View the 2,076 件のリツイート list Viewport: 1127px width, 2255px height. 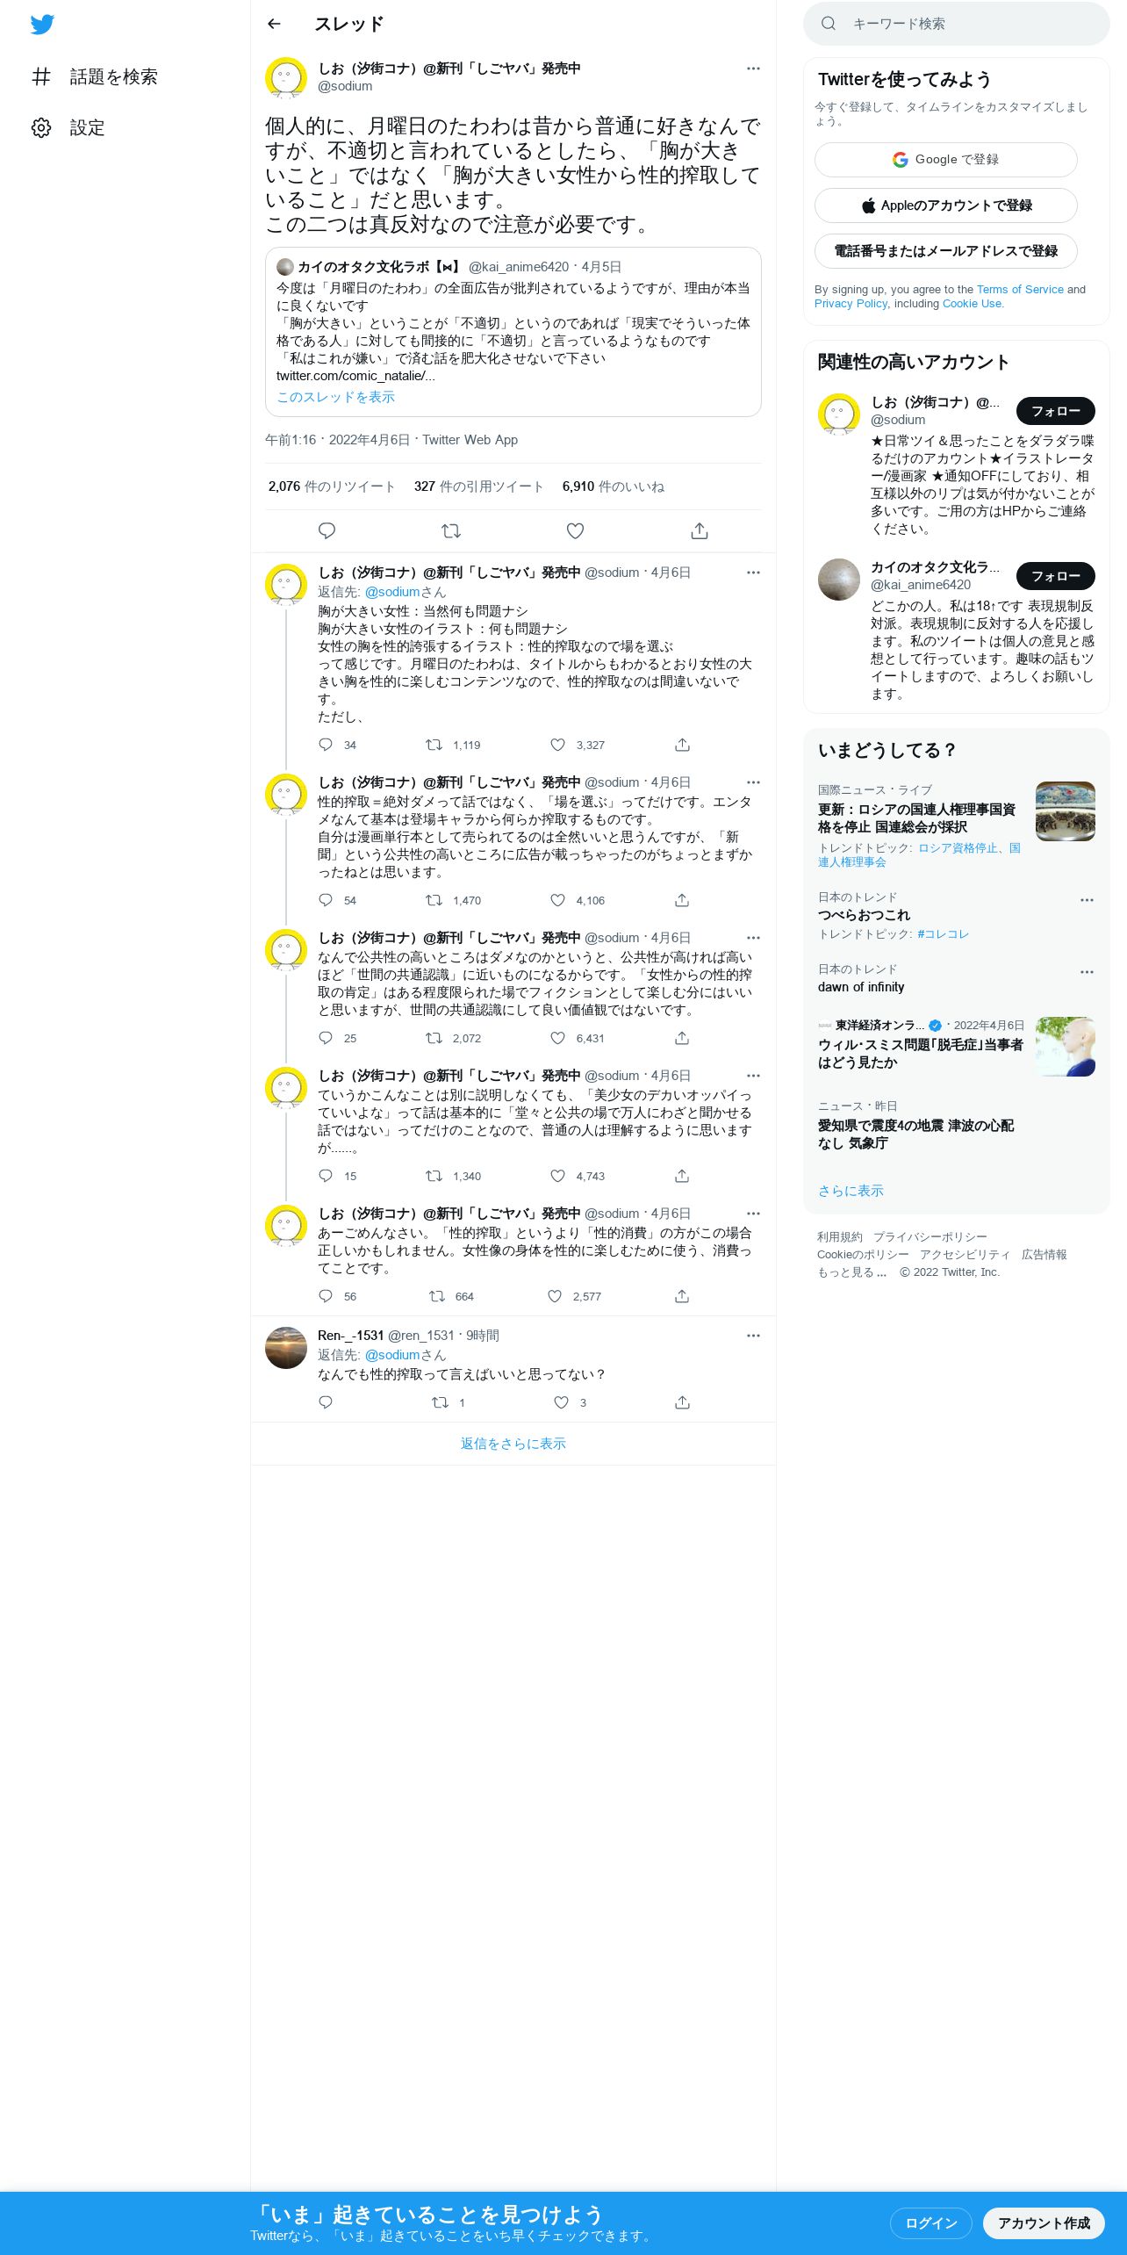coord(332,486)
